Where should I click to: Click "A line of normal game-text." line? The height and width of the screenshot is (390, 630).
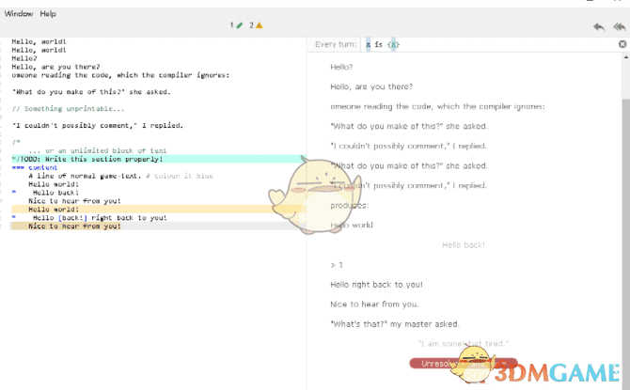coord(85,176)
